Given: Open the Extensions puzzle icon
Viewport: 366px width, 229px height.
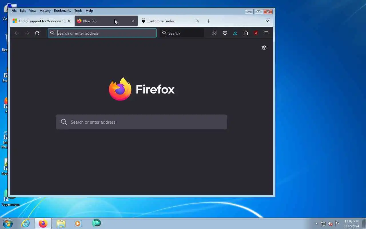Looking at the screenshot, I should [x=246, y=33].
